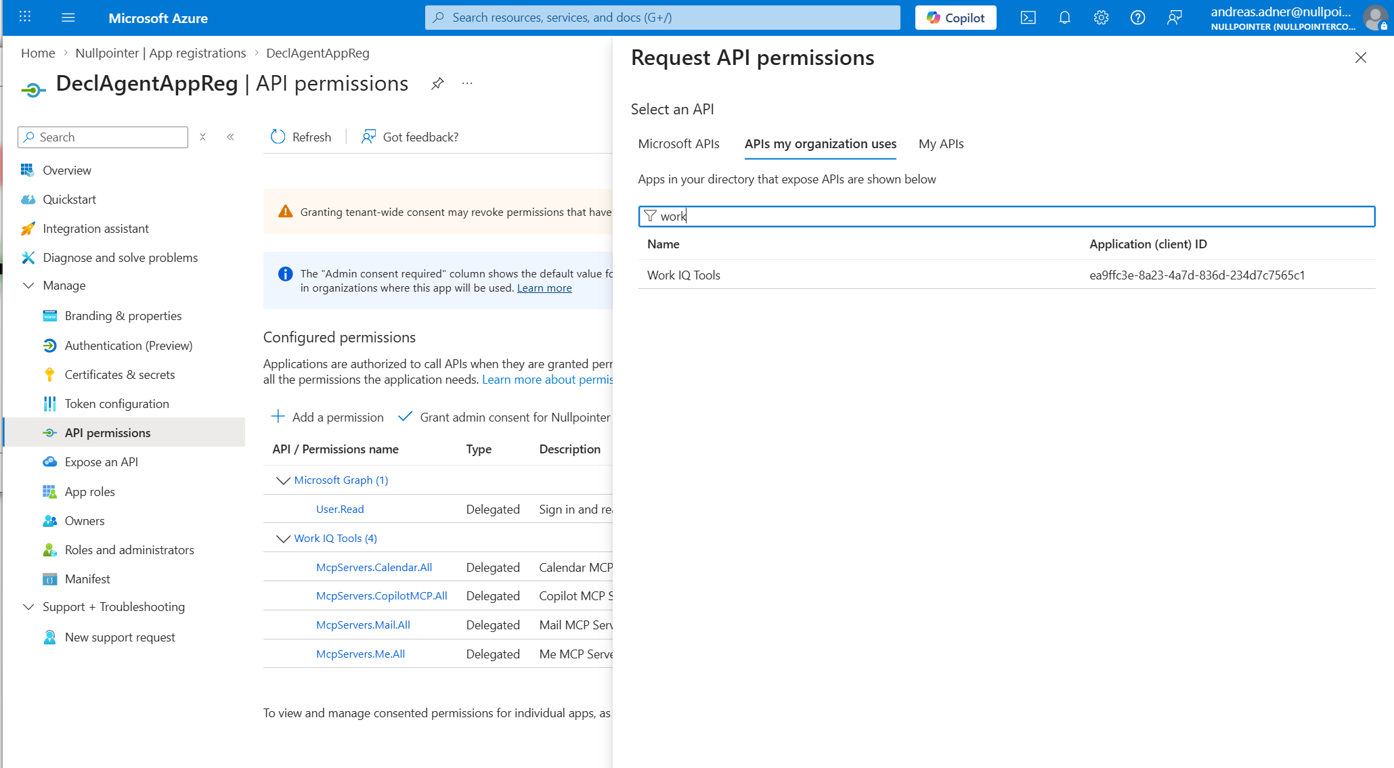
Task: Collapse the Manage section
Action: (28, 286)
